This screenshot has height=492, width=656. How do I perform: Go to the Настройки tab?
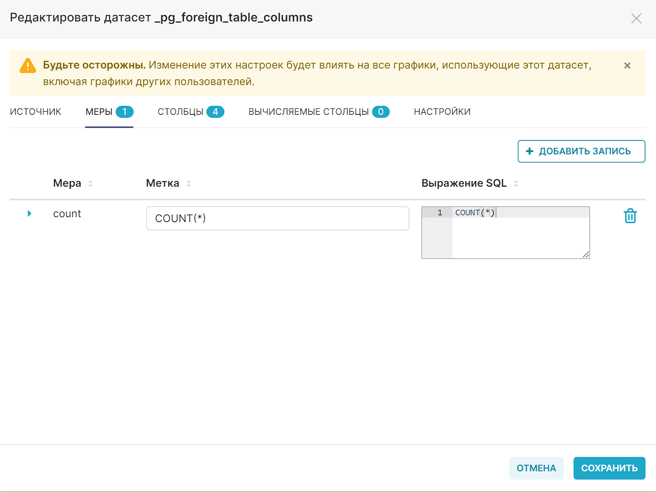[x=442, y=112]
